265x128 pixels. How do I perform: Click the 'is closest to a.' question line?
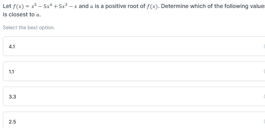coord(22,15)
